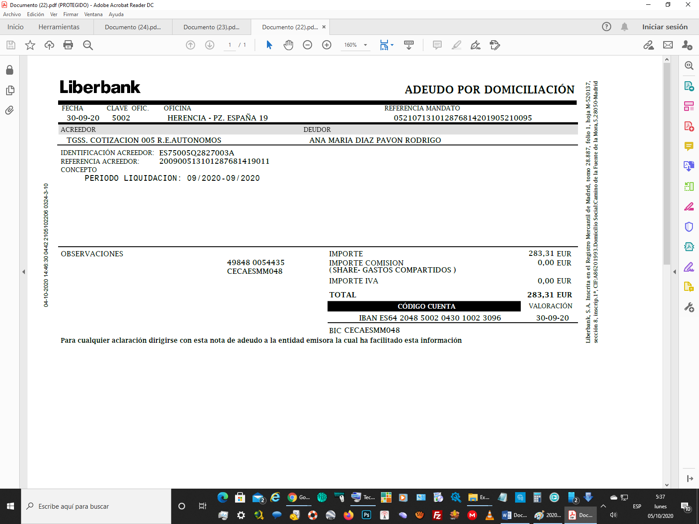The image size is (699, 524).
Task: Click the Zoom out minus icon
Action: [x=308, y=45]
